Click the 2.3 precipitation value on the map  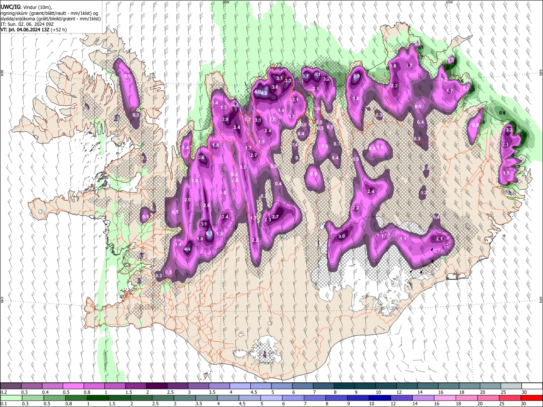click(x=268, y=220)
